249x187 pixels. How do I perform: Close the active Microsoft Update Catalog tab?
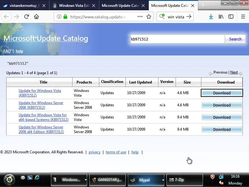193,6
